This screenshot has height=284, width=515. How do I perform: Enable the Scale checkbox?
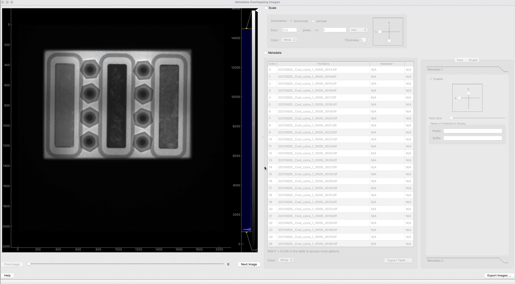[266, 8]
